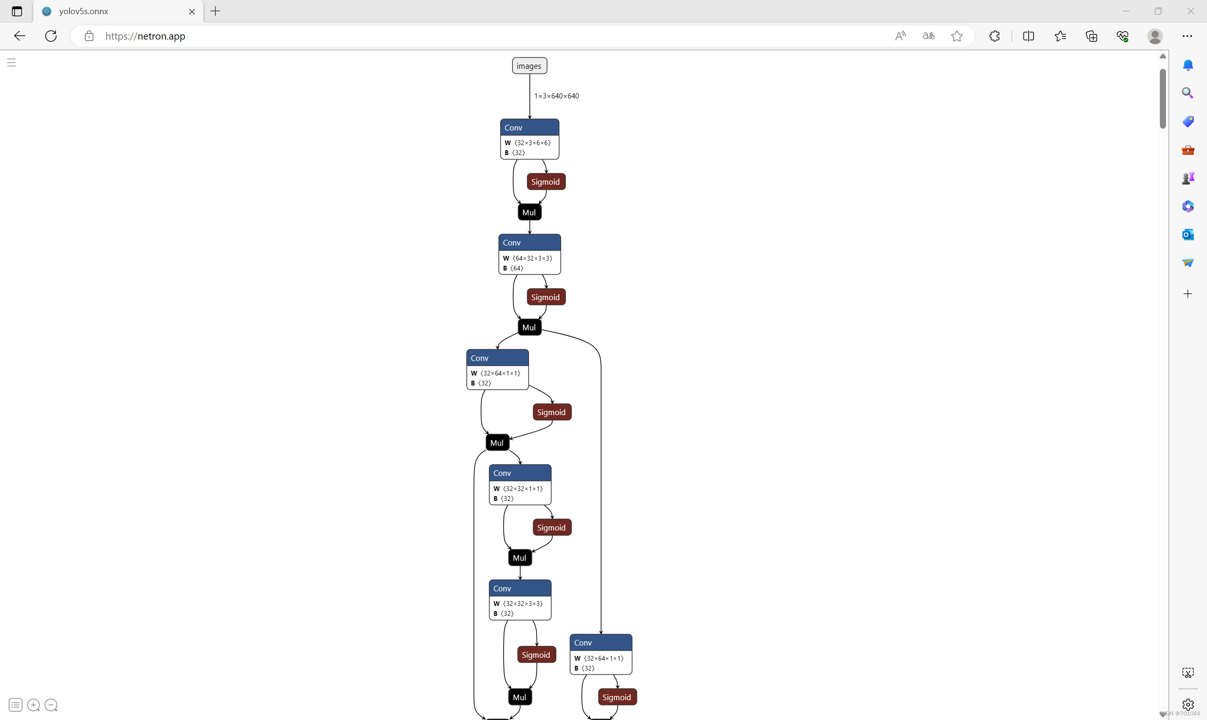Select the images input node

coord(529,66)
